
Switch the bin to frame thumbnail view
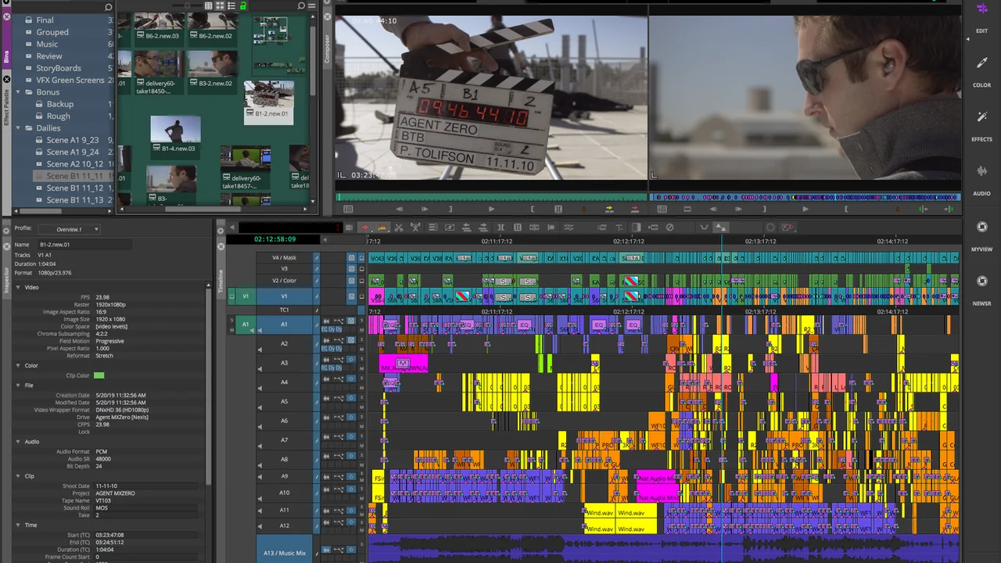tap(220, 6)
